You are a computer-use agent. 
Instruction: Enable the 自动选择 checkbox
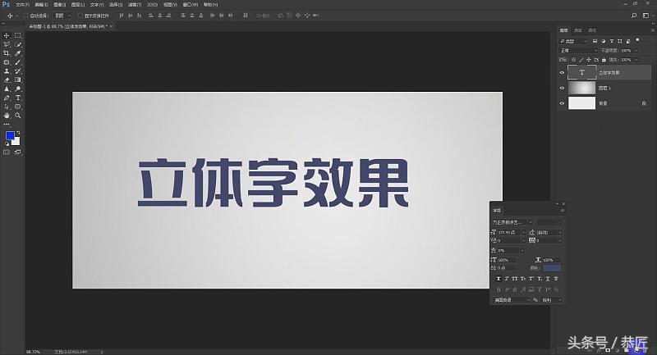pyautogui.click(x=25, y=16)
